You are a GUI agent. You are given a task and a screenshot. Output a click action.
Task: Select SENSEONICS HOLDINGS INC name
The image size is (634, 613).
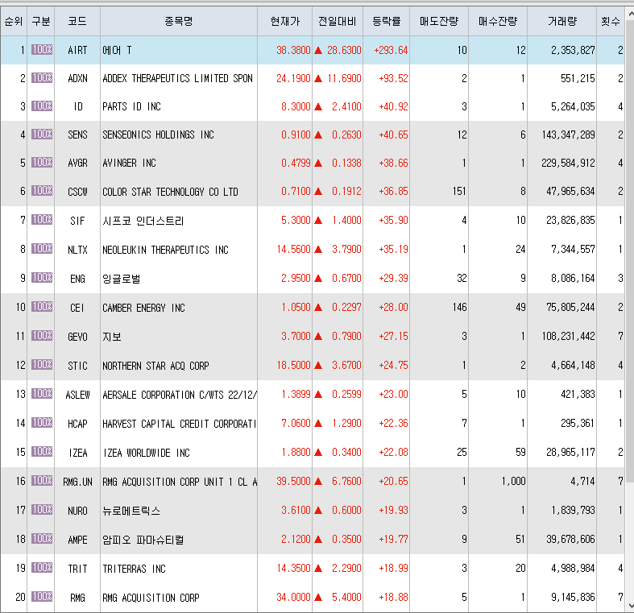click(158, 135)
